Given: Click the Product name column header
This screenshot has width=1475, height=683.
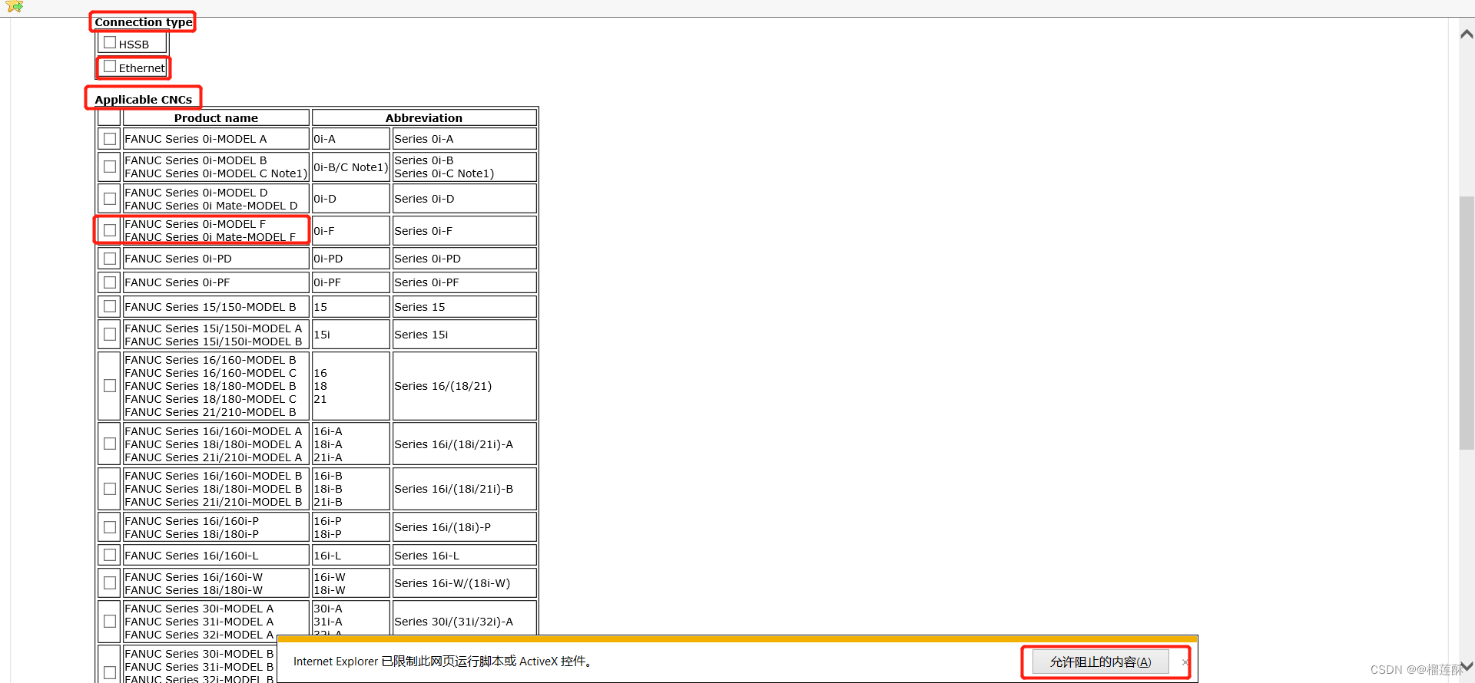Looking at the screenshot, I should pyautogui.click(x=216, y=118).
